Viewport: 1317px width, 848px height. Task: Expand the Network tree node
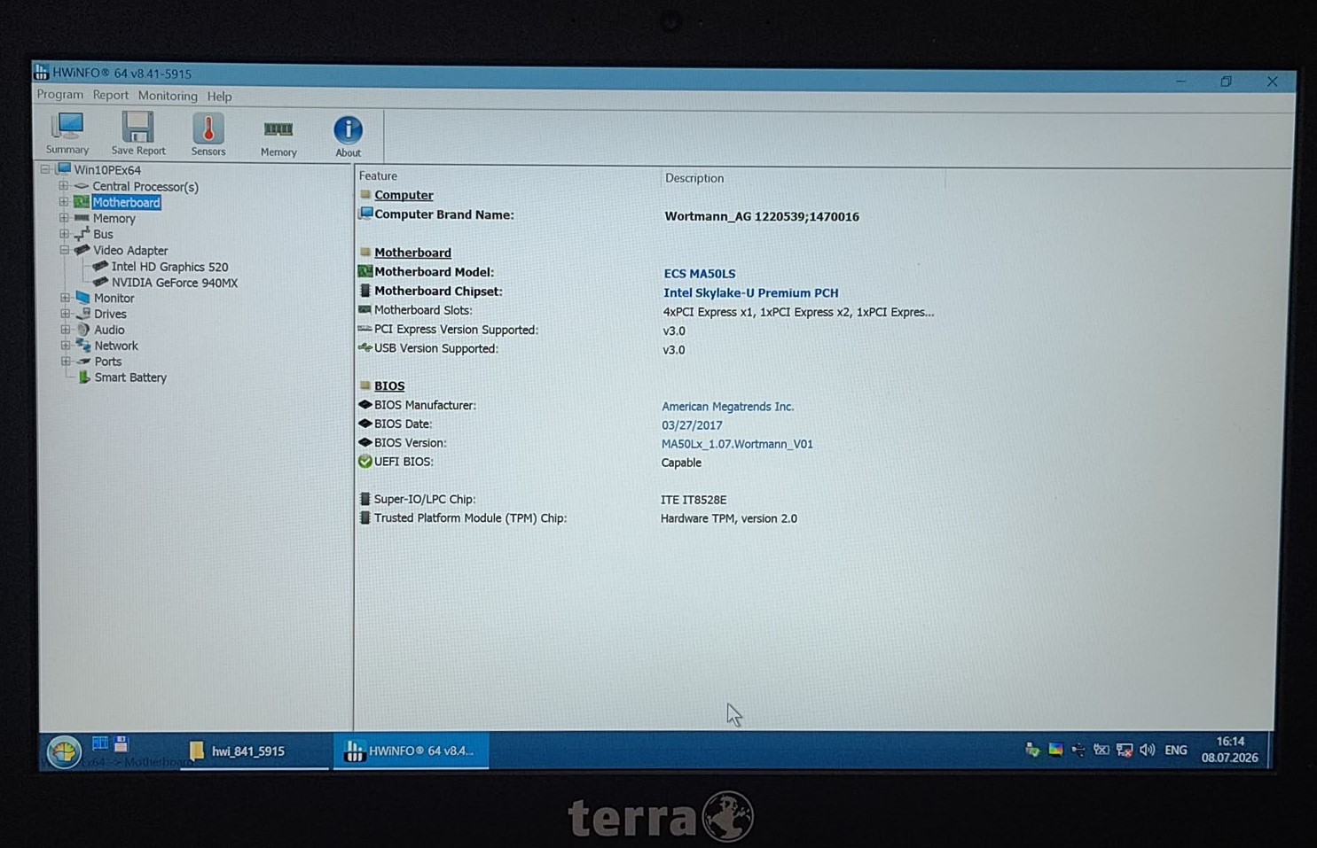point(65,346)
